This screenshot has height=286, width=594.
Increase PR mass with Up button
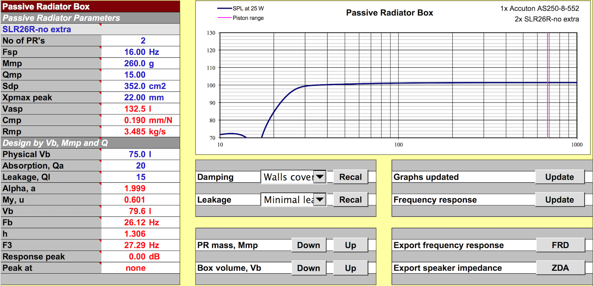[x=350, y=245]
